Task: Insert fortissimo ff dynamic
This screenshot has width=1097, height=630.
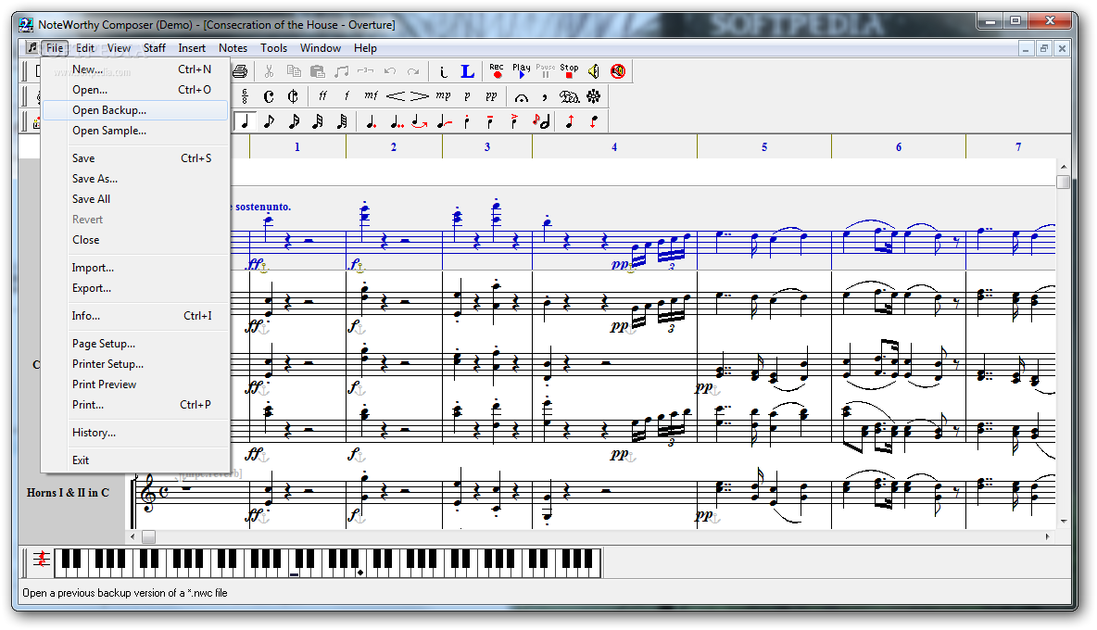Action: point(322,96)
